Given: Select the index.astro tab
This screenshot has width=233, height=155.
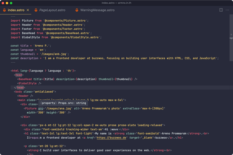Looking at the screenshot, I should 16,10.
